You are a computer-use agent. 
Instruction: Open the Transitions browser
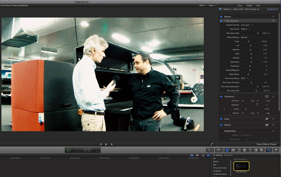[x=245, y=150]
